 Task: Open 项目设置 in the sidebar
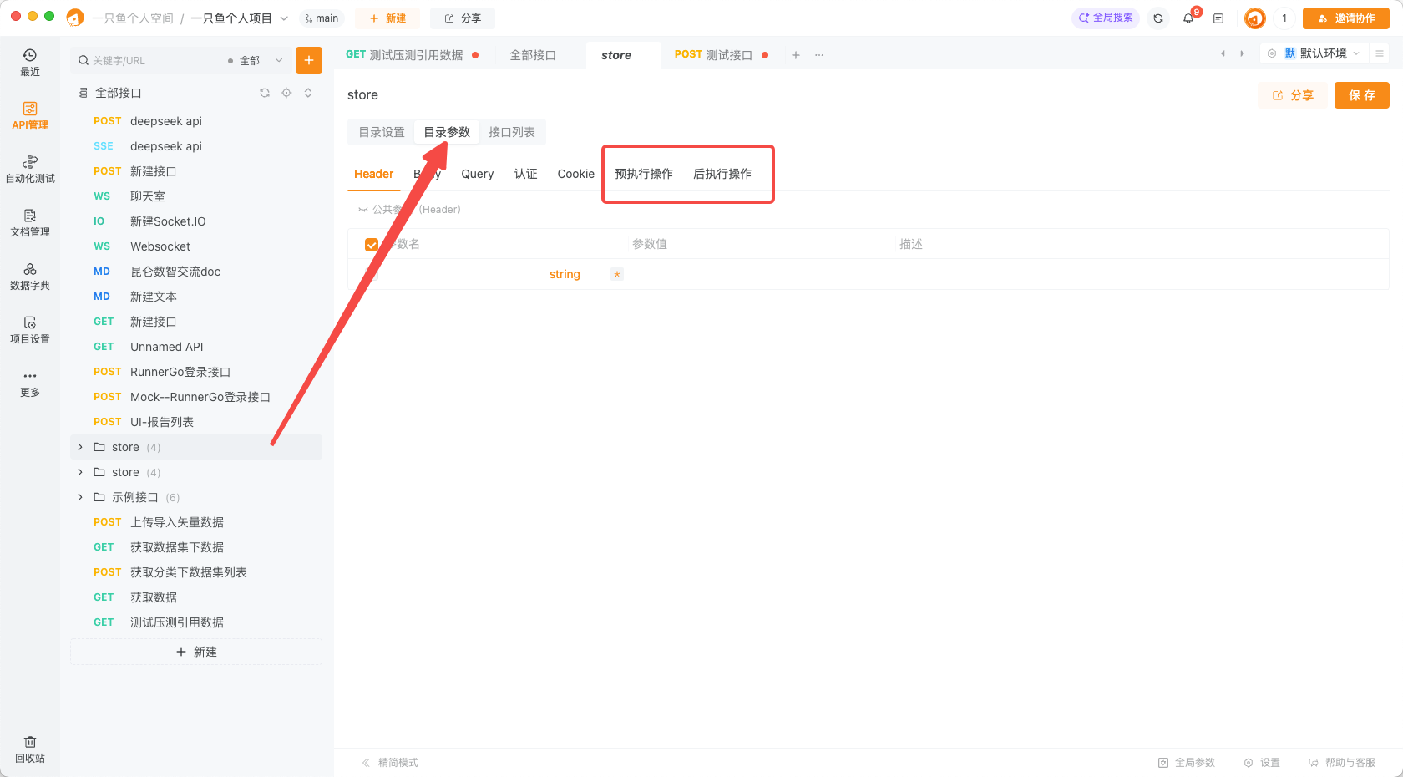(x=30, y=329)
